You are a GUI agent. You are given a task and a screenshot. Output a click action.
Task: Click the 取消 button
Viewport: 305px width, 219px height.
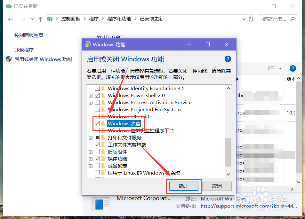tap(217, 186)
